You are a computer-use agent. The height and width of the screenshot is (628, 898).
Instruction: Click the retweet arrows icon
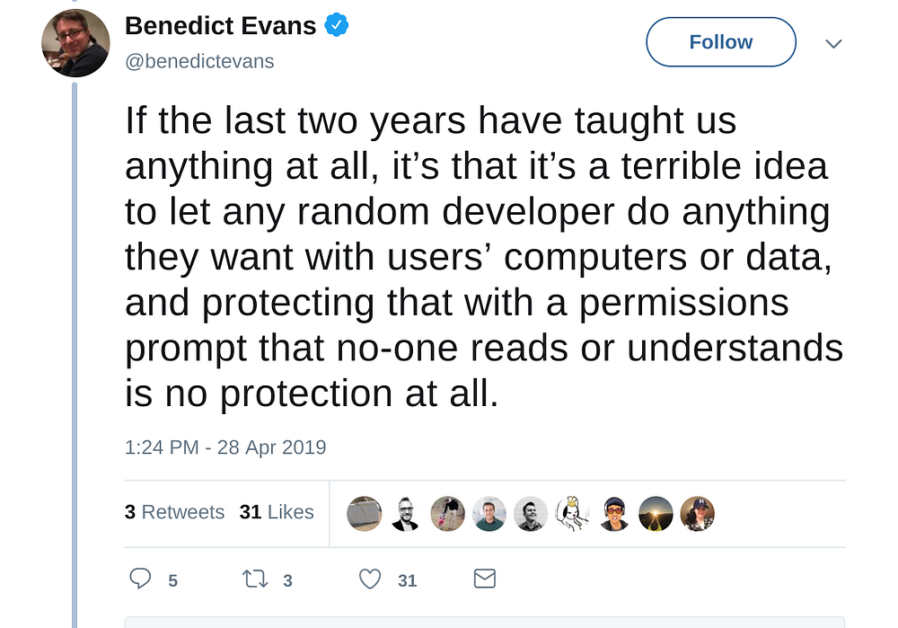[255, 579]
